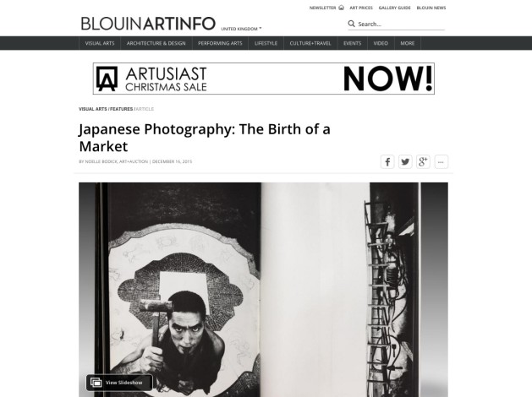Image resolution: width=532 pixels, height=397 pixels.
Task: Go to the Culture+Travel section
Action: point(310,43)
